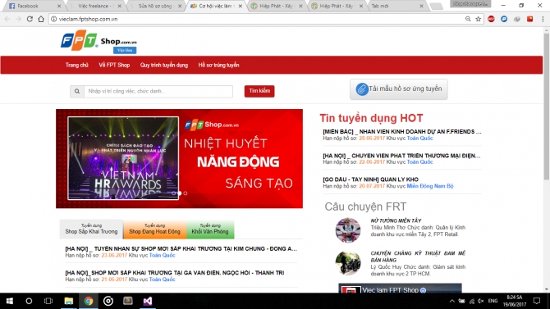Screen dimensions: 550x309
Task: Click the ENG language indicator
Action: pos(493,301)
